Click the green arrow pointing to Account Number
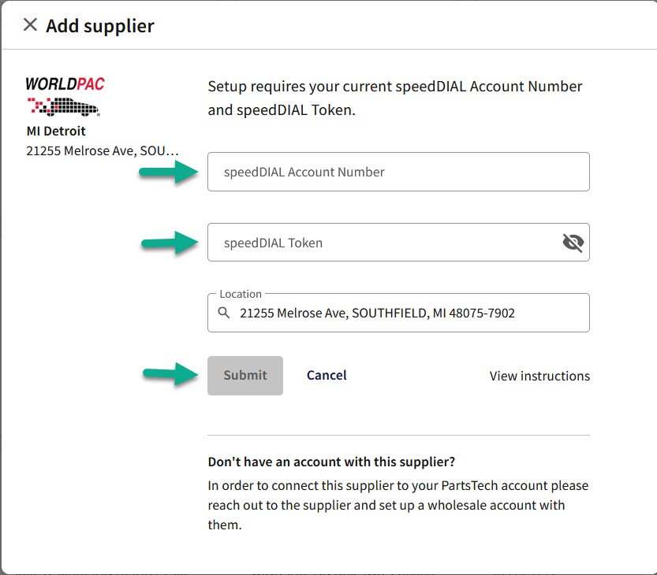The image size is (657, 575). [169, 172]
